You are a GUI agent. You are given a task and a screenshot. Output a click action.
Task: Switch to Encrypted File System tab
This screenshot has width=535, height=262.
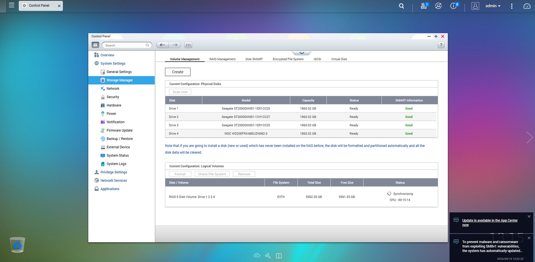coord(288,59)
